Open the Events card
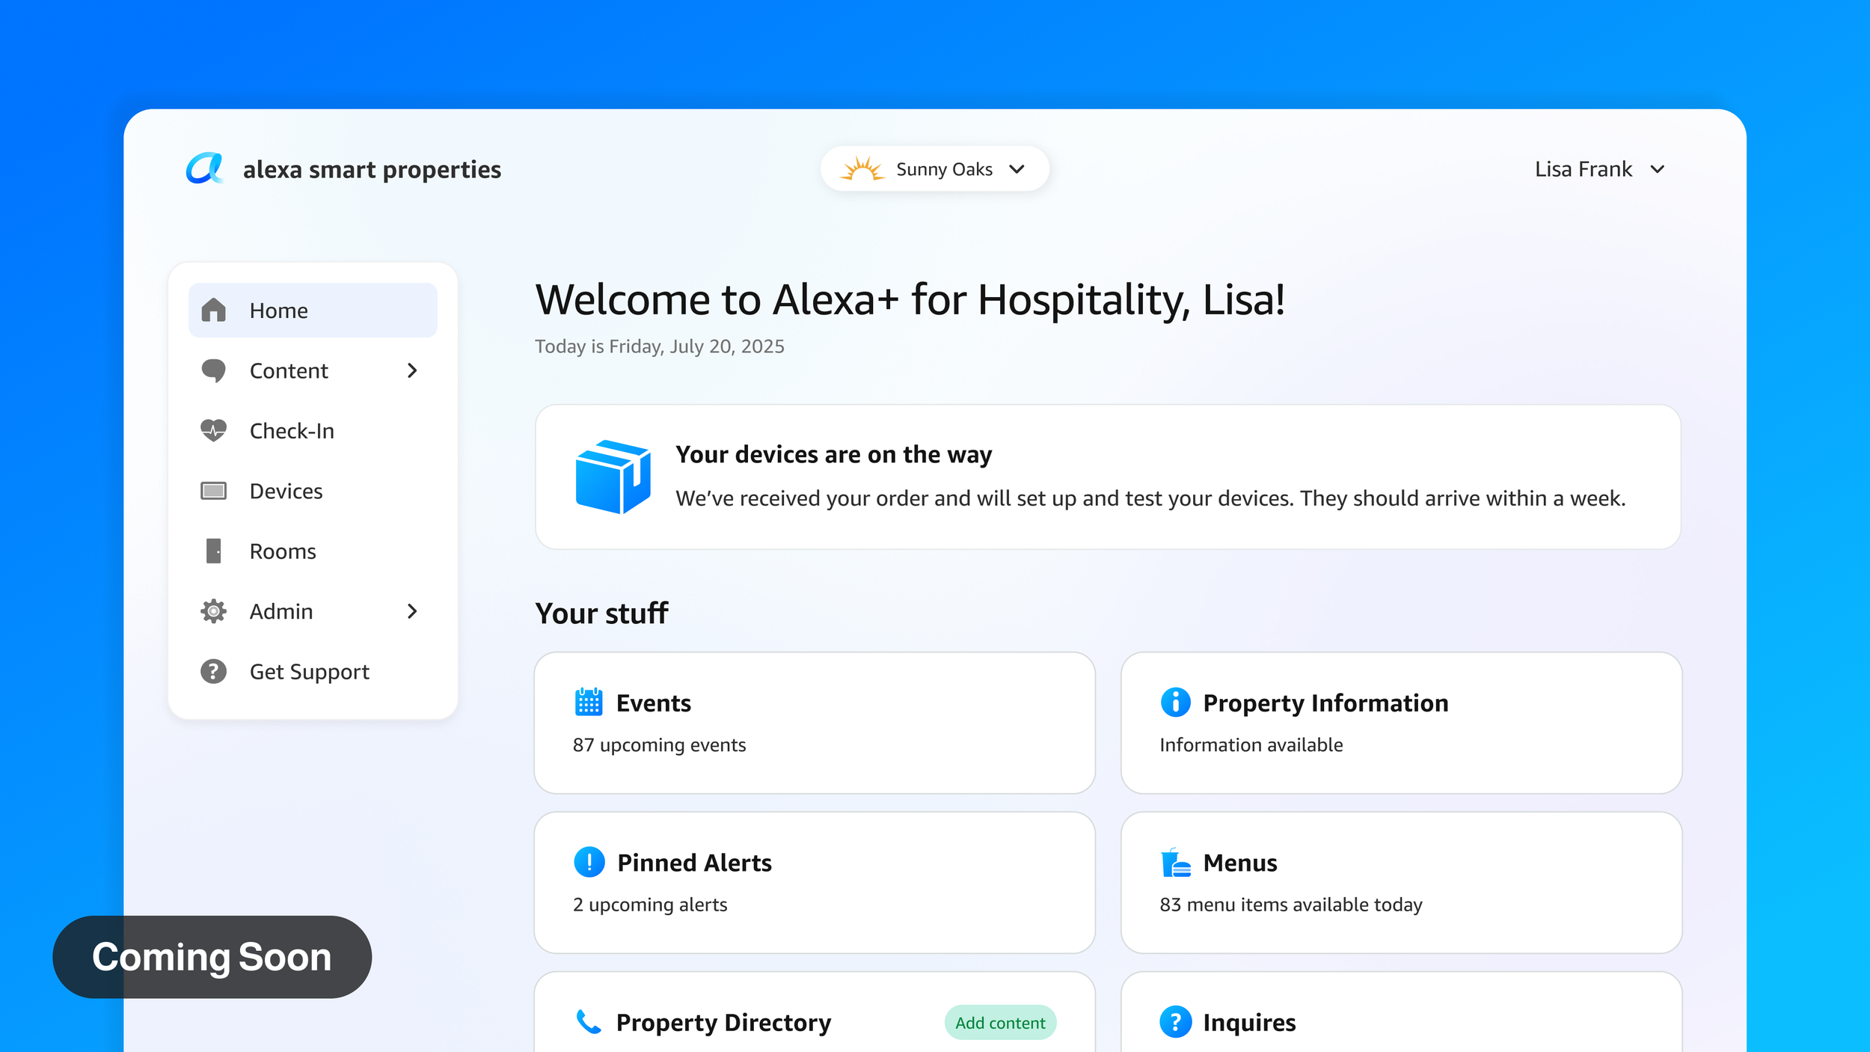 point(815,722)
